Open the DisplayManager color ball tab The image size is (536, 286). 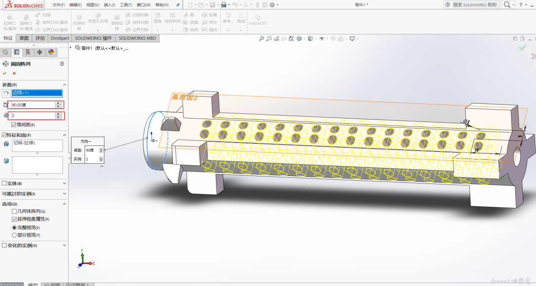tap(51, 52)
